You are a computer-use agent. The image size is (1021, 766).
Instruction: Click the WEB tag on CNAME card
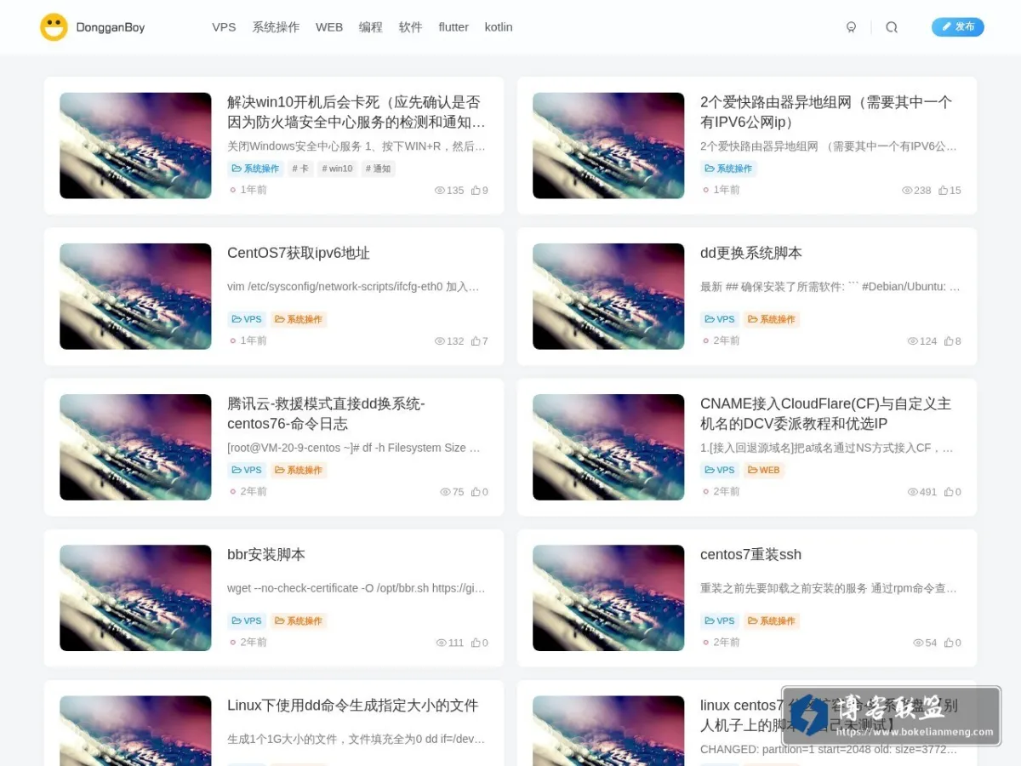click(x=764, y=470)
